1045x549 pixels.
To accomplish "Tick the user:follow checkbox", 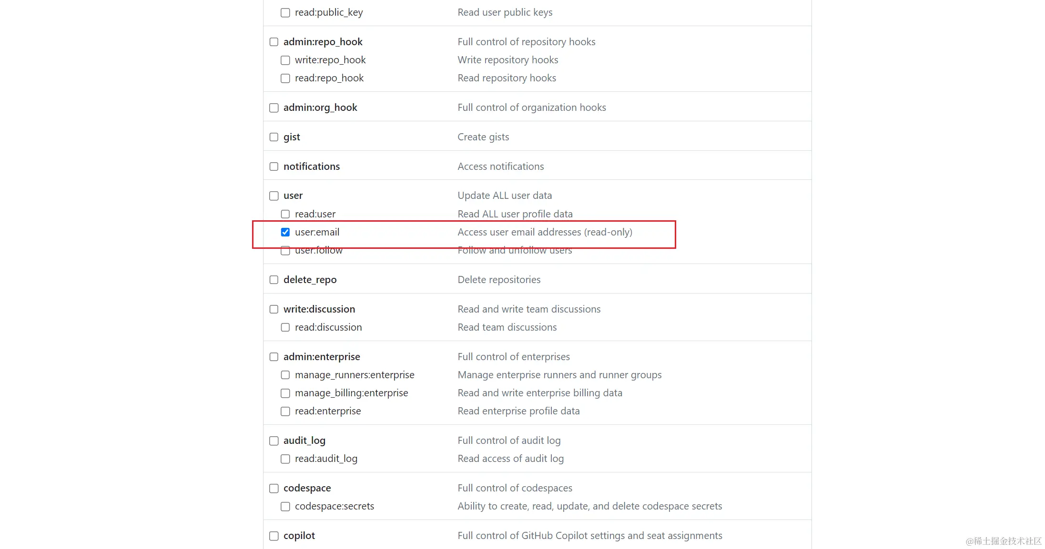I will click(x=285, y=251).
